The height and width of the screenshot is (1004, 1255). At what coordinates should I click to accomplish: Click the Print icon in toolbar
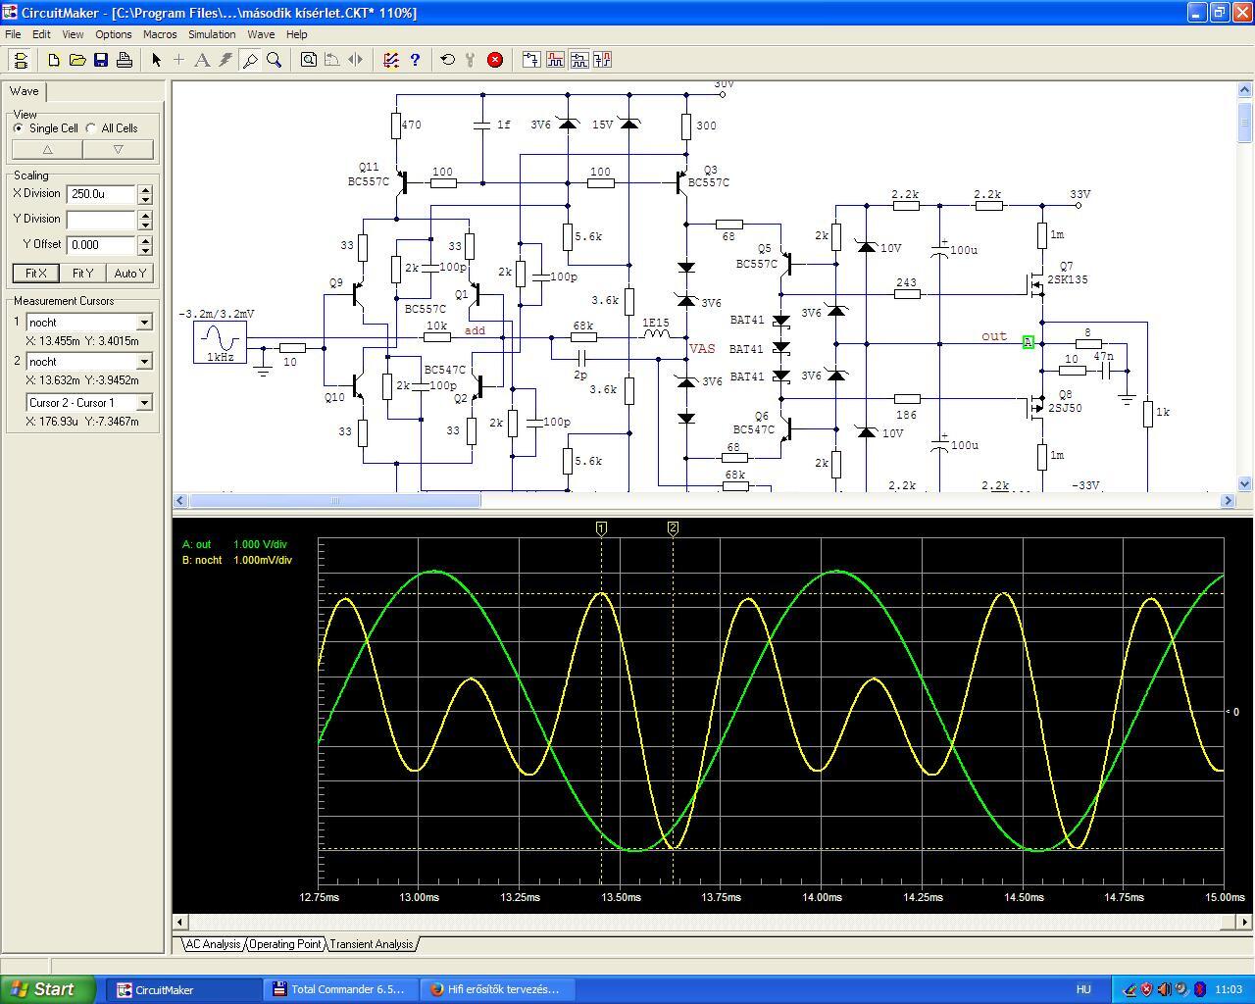(125, 60)
